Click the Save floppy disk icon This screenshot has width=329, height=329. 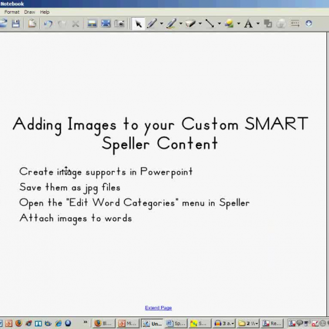coord(16,24)
